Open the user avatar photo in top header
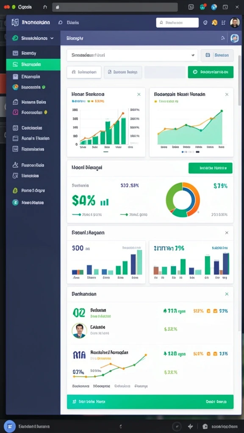Viewport: 244px width, 433px height. point(235,23)
